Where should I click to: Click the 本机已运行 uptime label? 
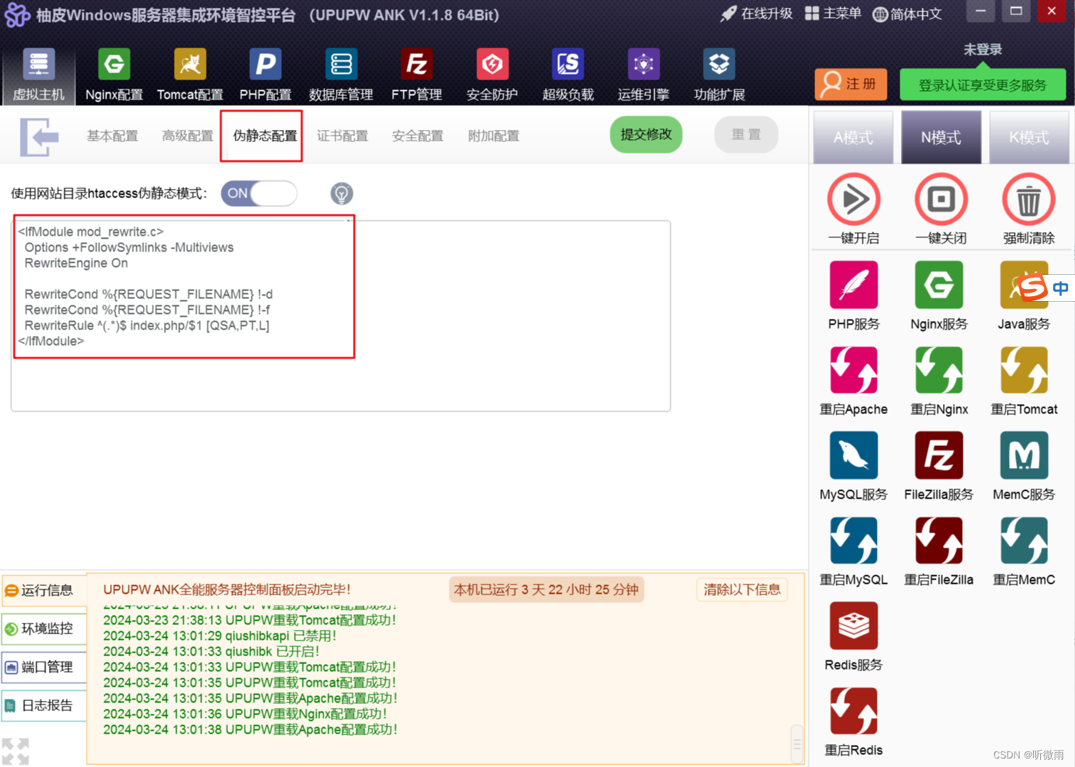tap(546, 589)
